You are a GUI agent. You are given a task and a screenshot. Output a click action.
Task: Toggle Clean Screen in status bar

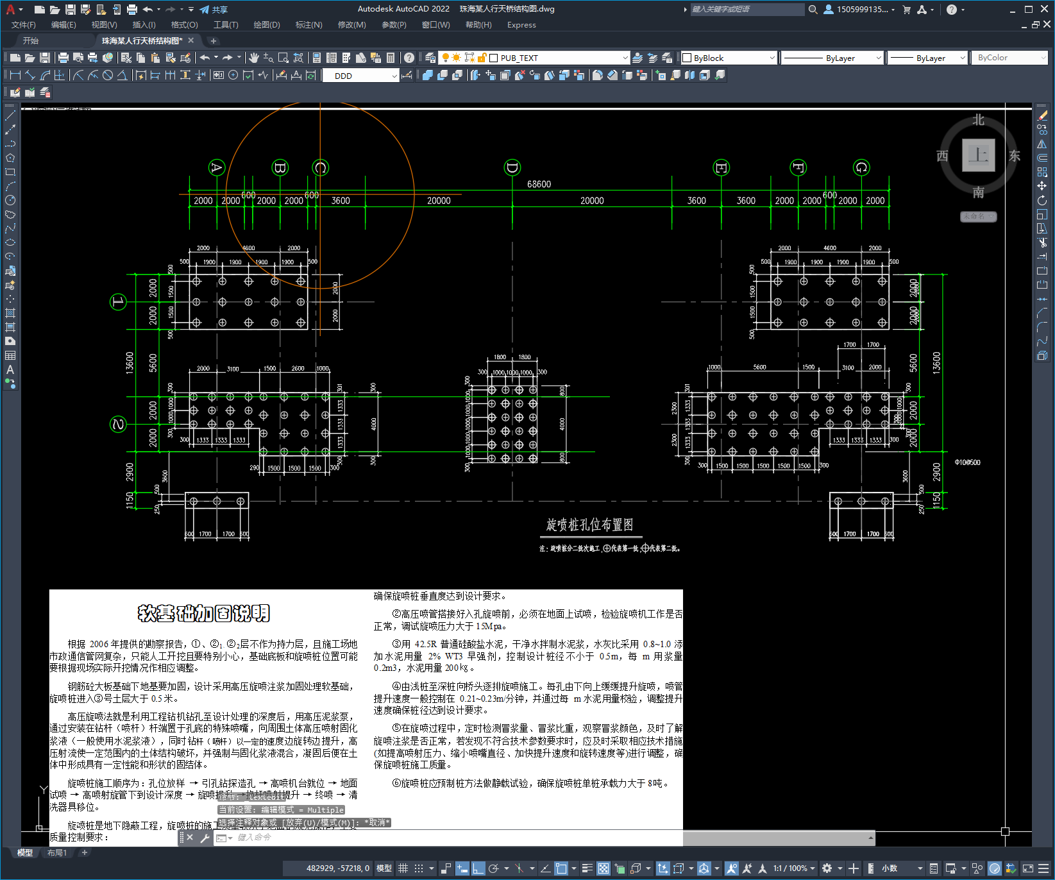[x=1028, y=868]
